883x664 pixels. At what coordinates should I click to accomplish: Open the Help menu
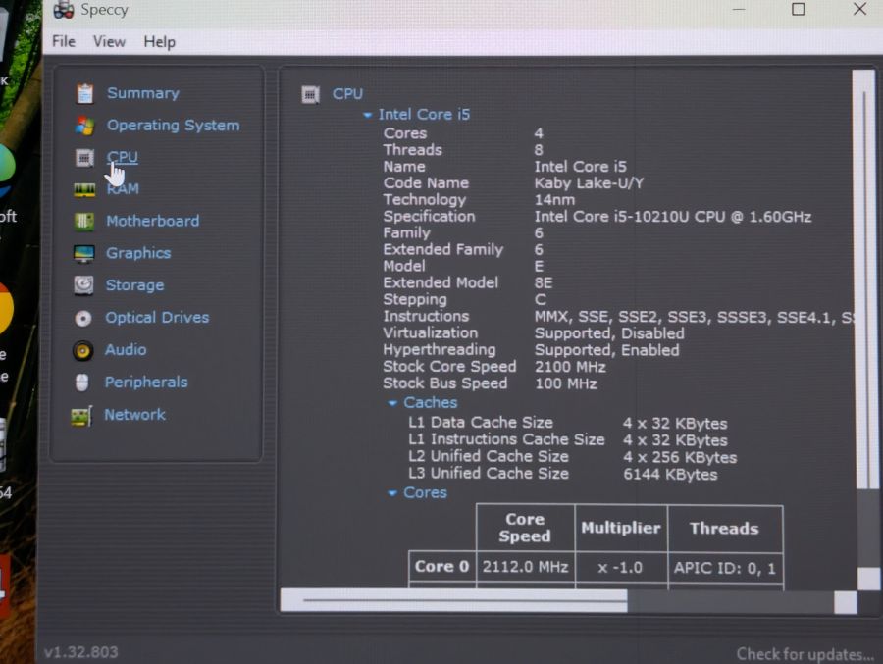point(159,42)
